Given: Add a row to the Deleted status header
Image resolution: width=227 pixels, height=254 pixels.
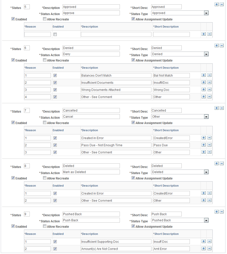Looking at the screenshot, I should tap(216, 163).
